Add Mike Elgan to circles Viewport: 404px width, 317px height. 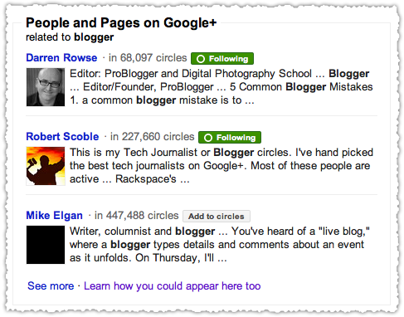click(217, 216)
